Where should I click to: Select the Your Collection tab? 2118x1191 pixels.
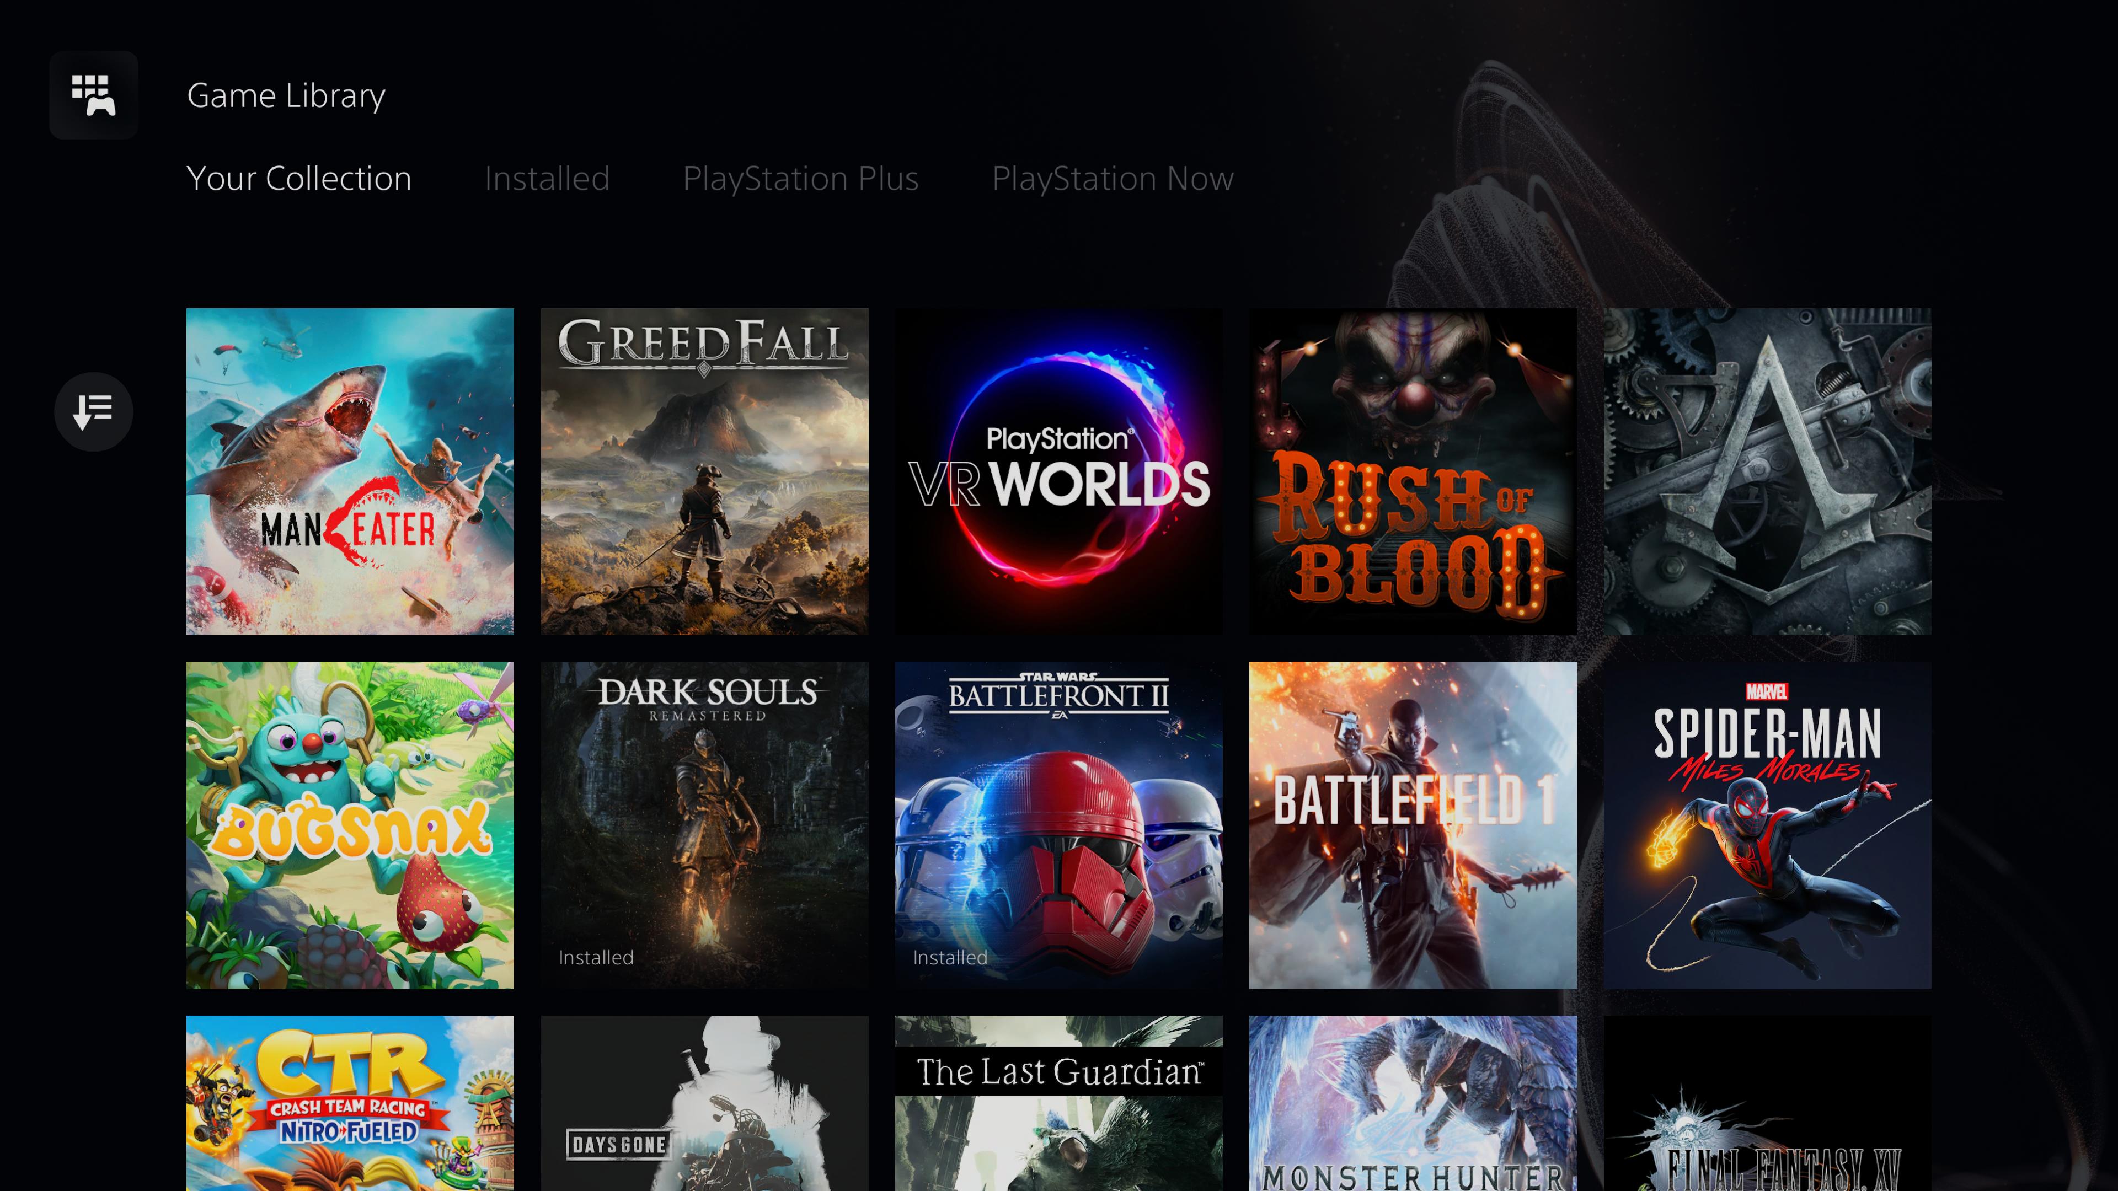(x=299, y=178)
